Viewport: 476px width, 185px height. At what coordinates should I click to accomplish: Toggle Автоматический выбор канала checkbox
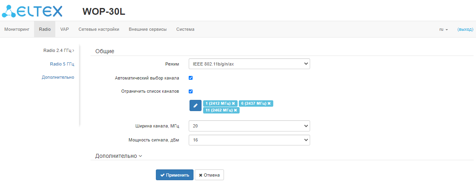191,78
